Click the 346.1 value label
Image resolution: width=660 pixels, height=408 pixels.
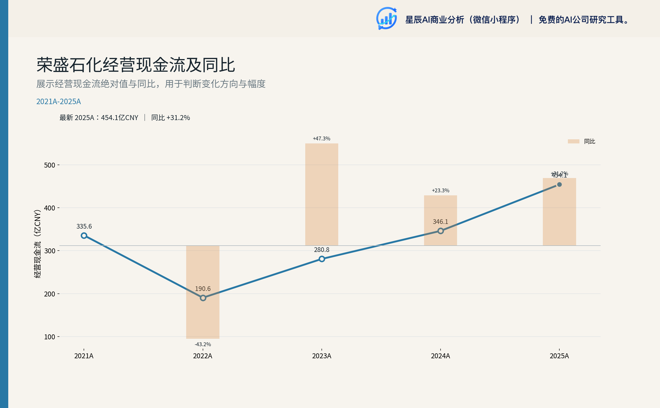[441, 222]
